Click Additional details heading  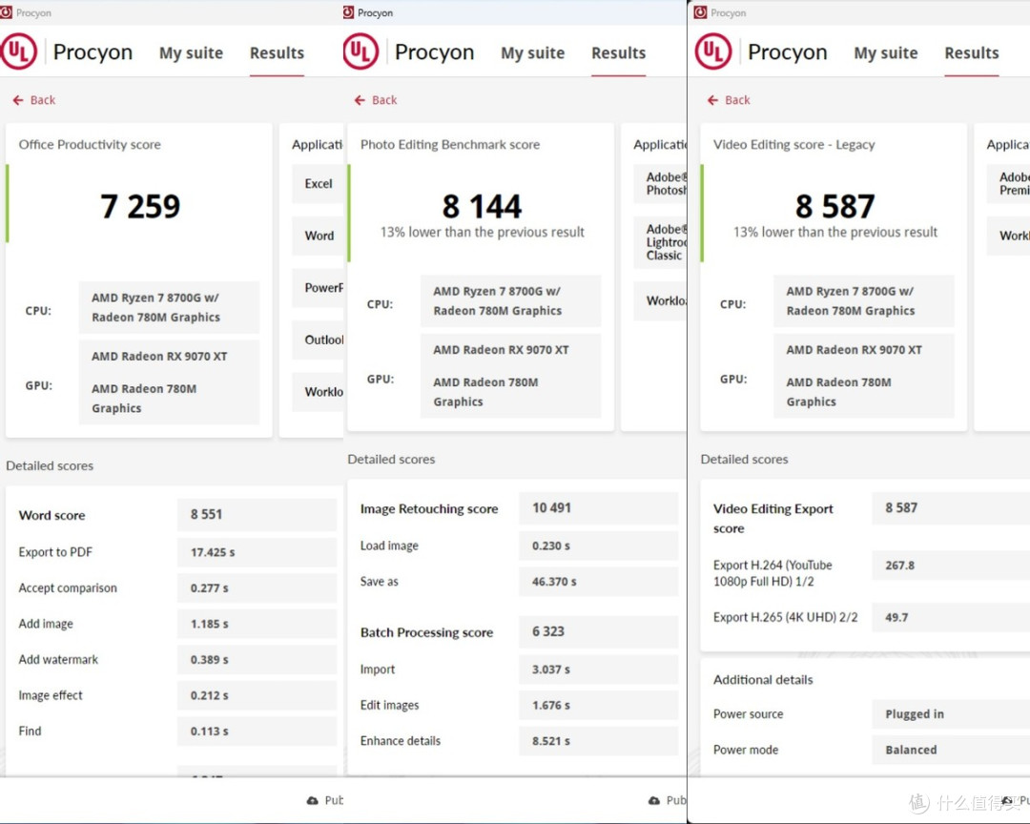[763, 679]
